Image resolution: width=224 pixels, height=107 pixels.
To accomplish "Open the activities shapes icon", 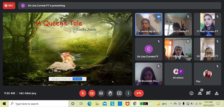I will click(x=217, y=93).
